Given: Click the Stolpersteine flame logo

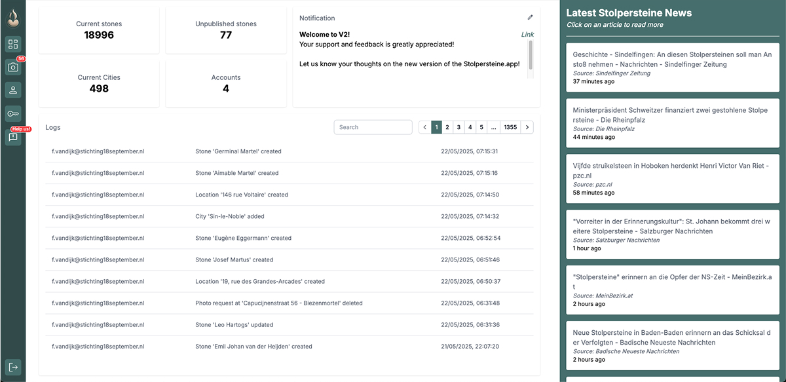Looking at the screenshot, I should [x=12, y=17].
